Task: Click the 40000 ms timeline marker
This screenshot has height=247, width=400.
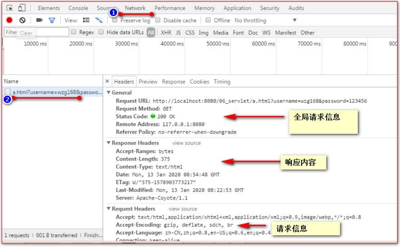Action: coord(172,44)
